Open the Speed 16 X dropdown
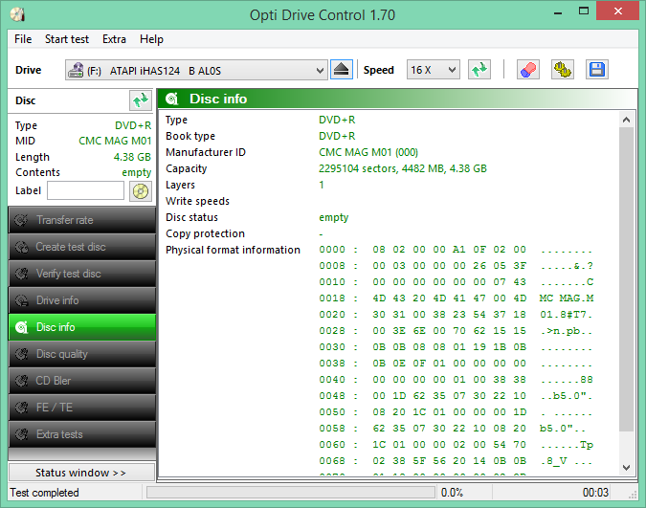This screenshot has height=508, width=646. pos(433,70)
